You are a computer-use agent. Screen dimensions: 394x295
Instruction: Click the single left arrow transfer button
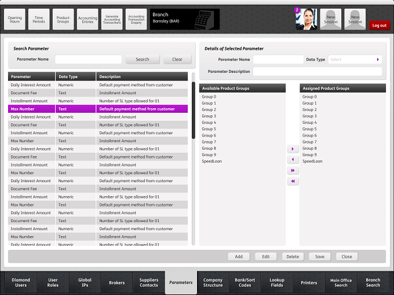293,160
